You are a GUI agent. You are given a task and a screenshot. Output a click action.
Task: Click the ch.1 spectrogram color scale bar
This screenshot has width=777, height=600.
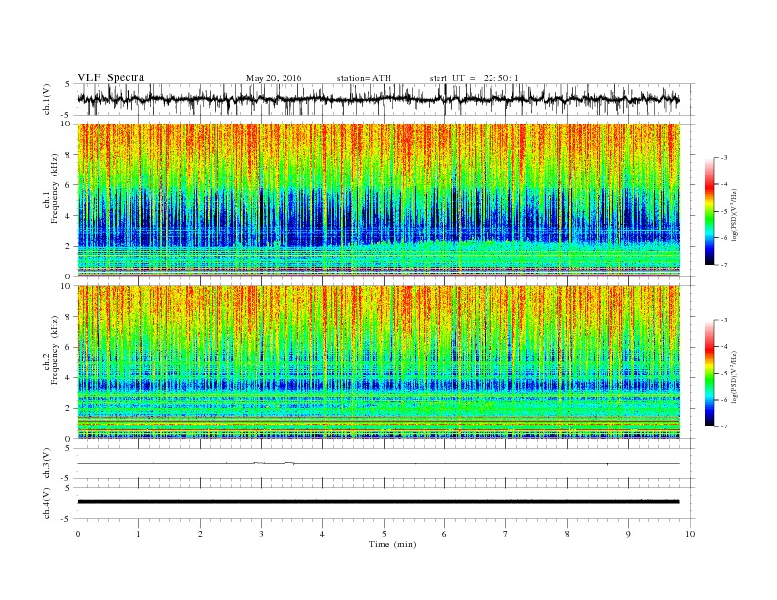tap(709, 211)
